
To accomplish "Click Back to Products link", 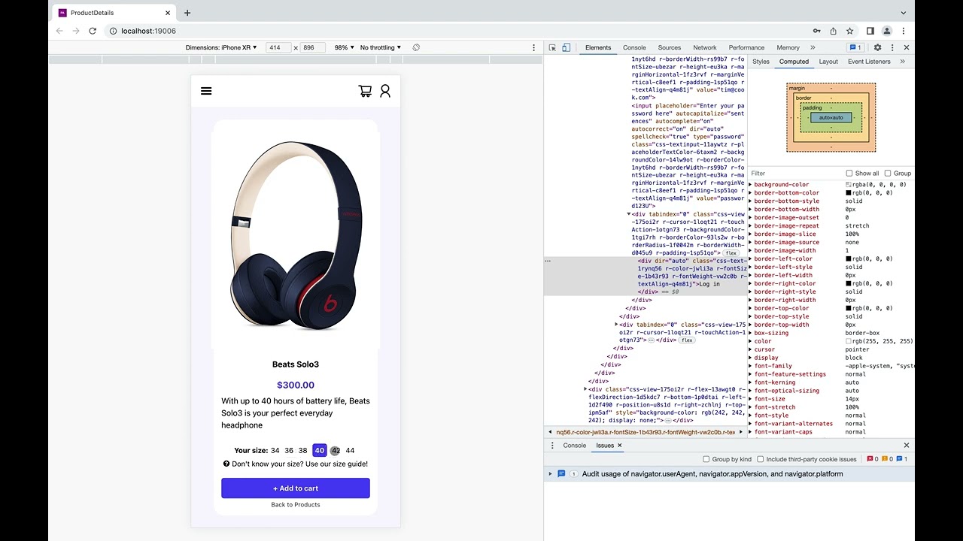I will click(x=296, y=505).
